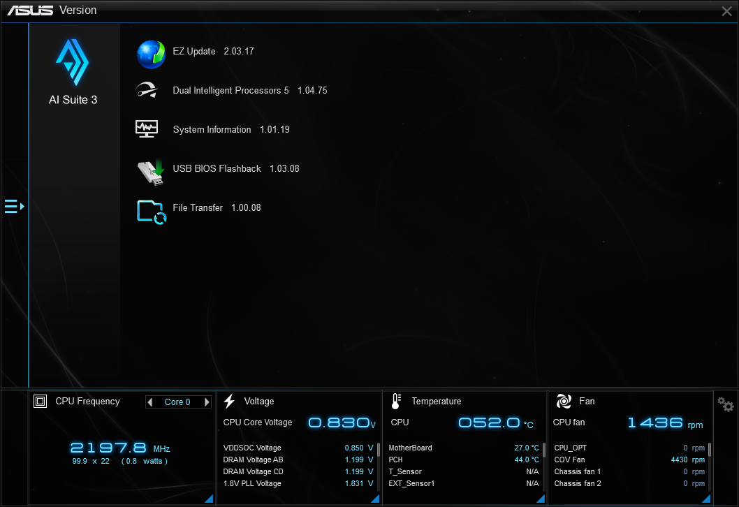Click the Temperature panel title
Viewport: 739px width, 507px height.
437,401
